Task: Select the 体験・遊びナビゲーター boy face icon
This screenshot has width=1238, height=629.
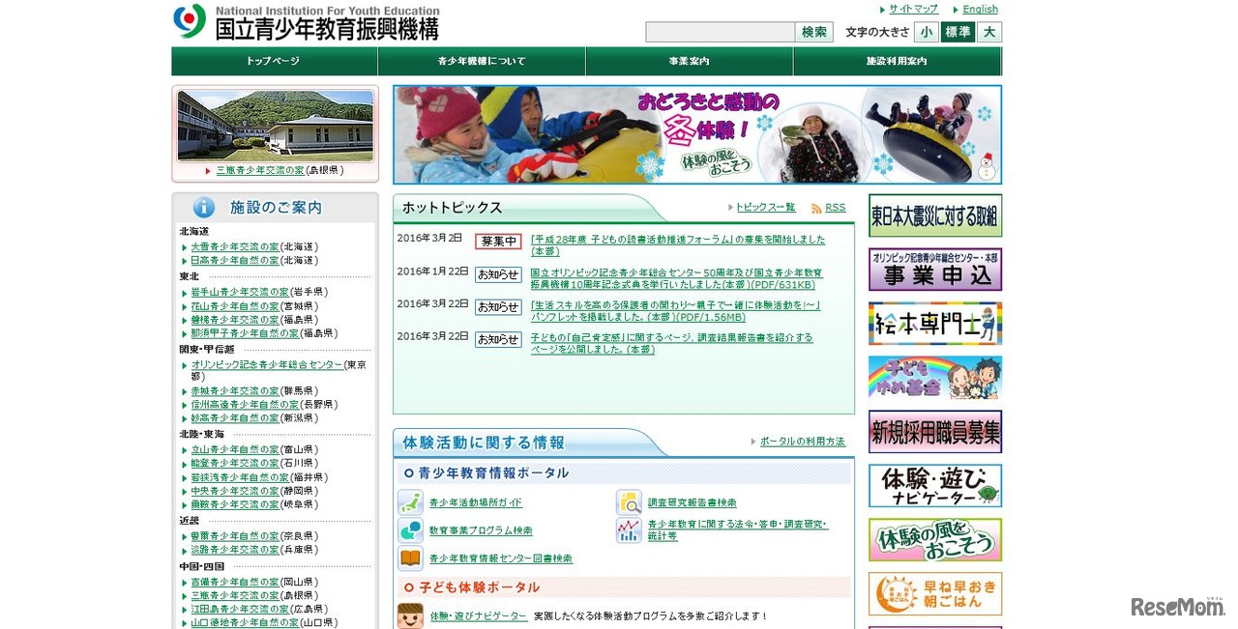Action: click(x=410, y=615)
